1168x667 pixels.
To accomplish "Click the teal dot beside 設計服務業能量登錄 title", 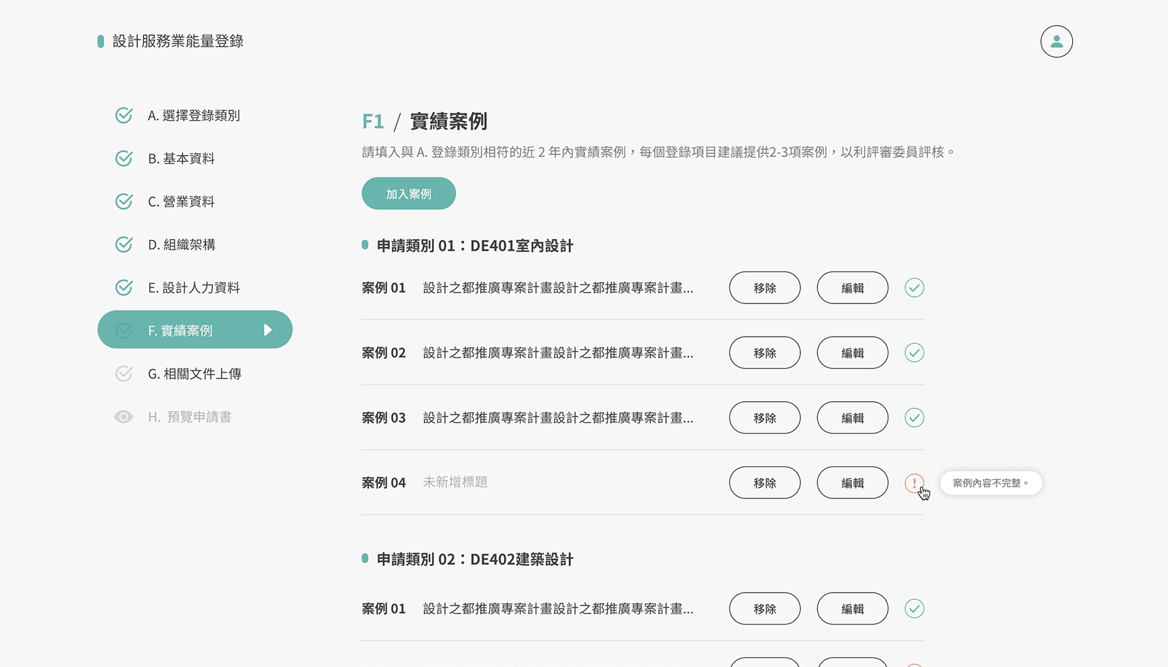I will 100,41.
